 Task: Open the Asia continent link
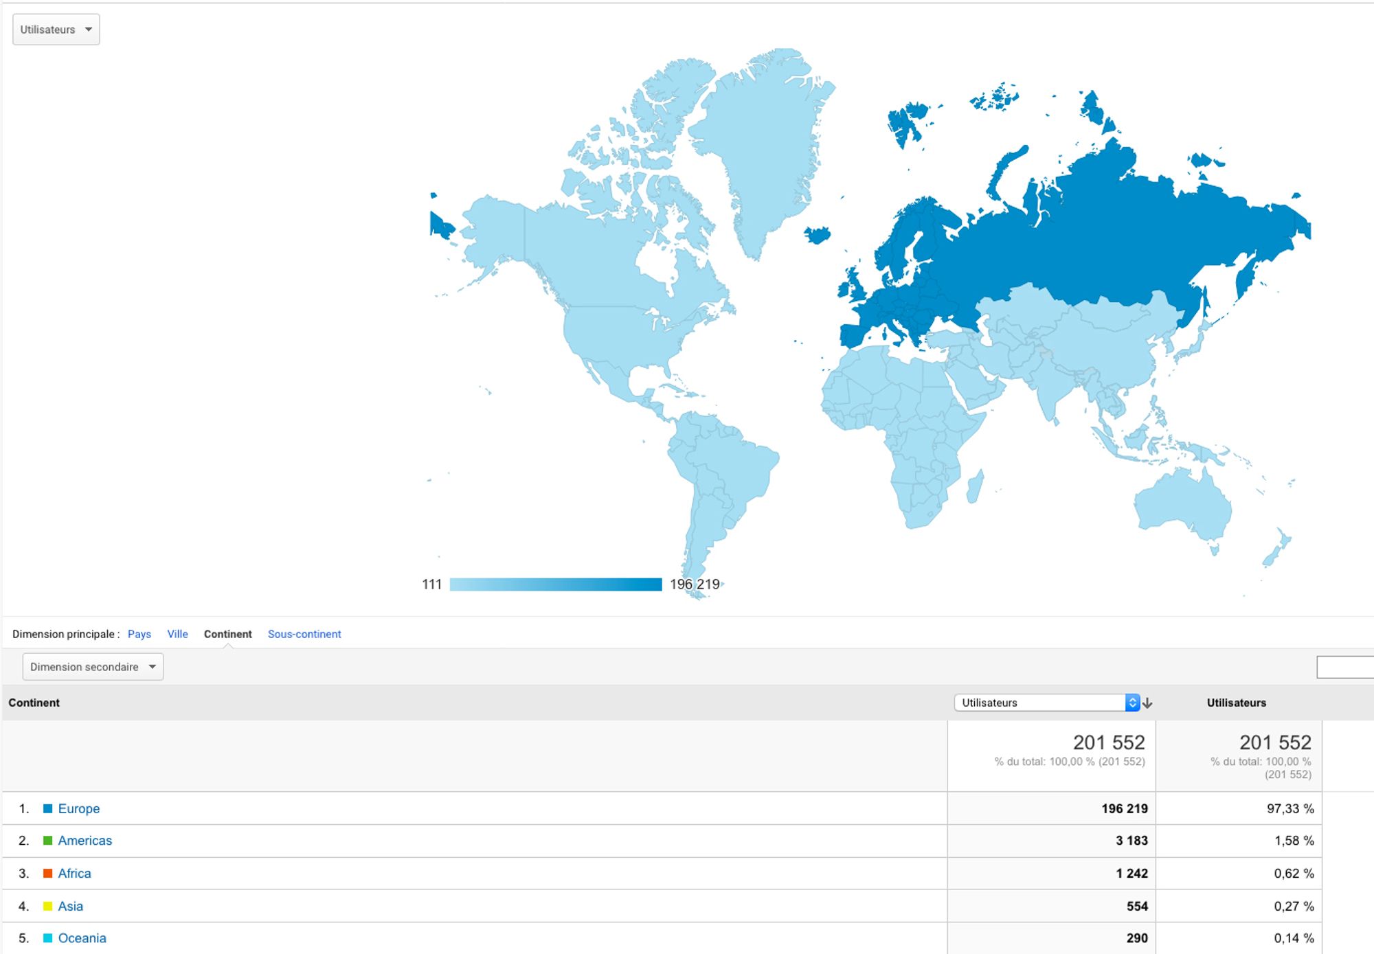70,906
